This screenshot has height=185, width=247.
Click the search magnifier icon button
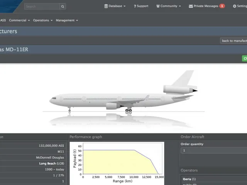63,7
